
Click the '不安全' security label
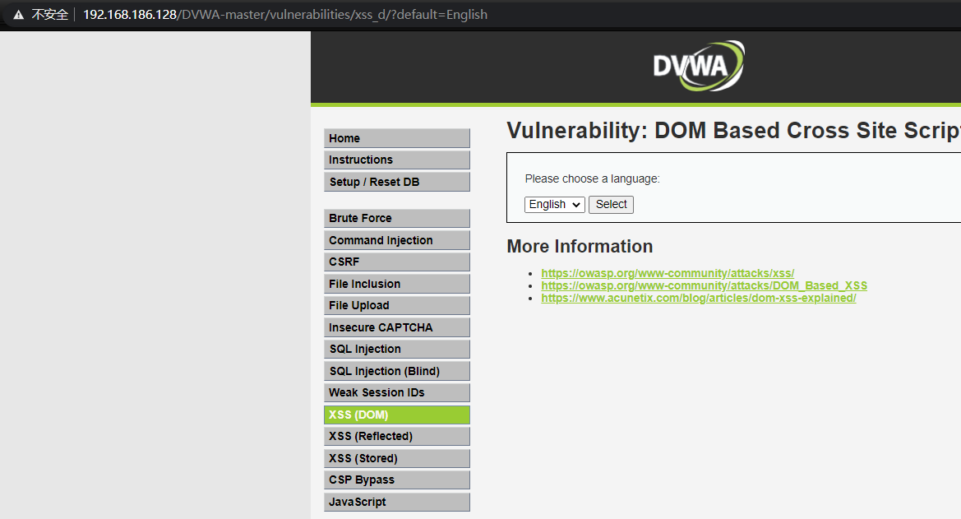(49, 15)
